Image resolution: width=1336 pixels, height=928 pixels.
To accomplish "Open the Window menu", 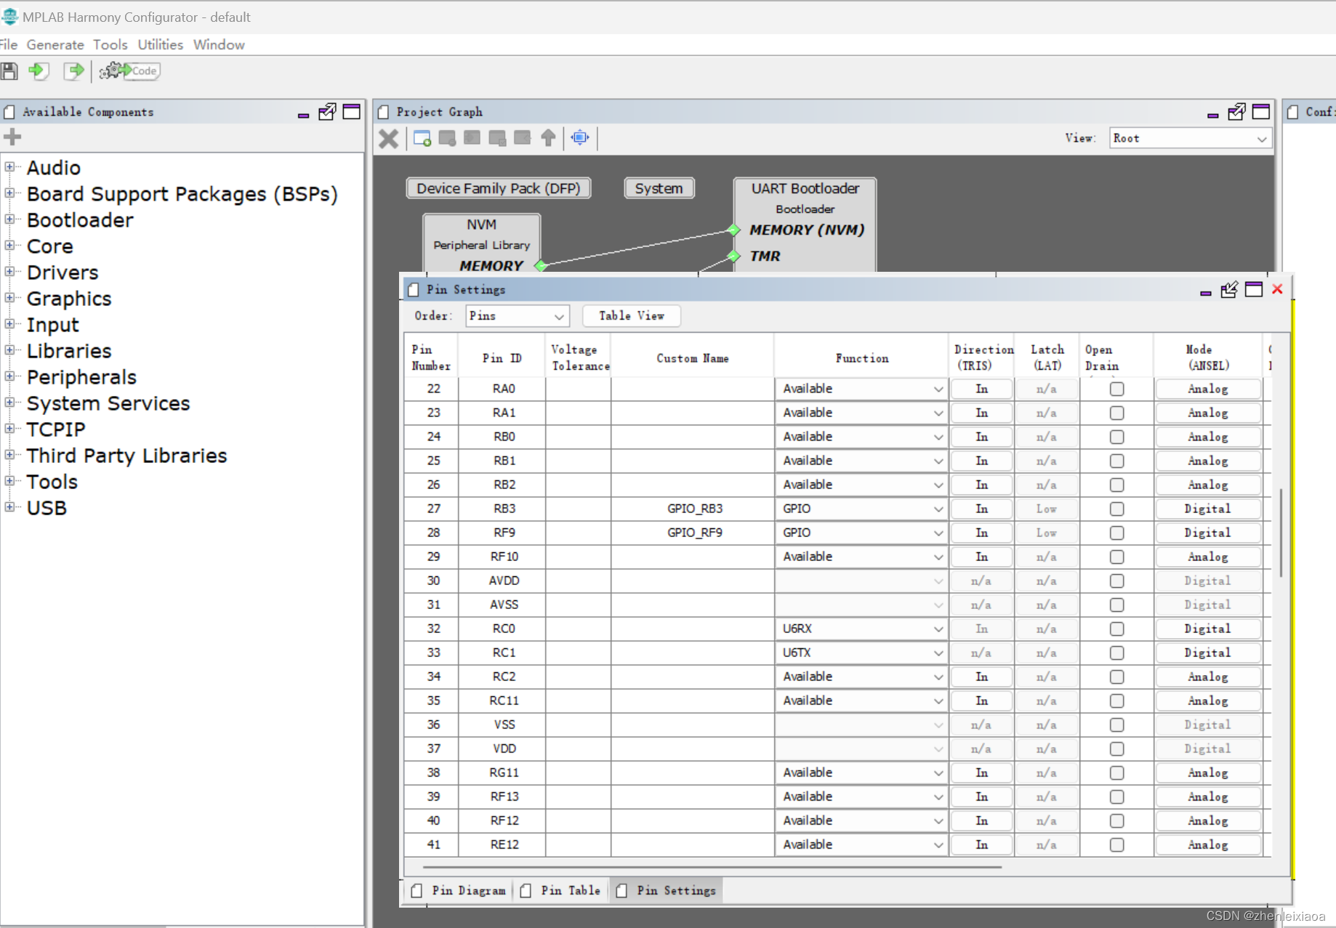I will point(219,45).
